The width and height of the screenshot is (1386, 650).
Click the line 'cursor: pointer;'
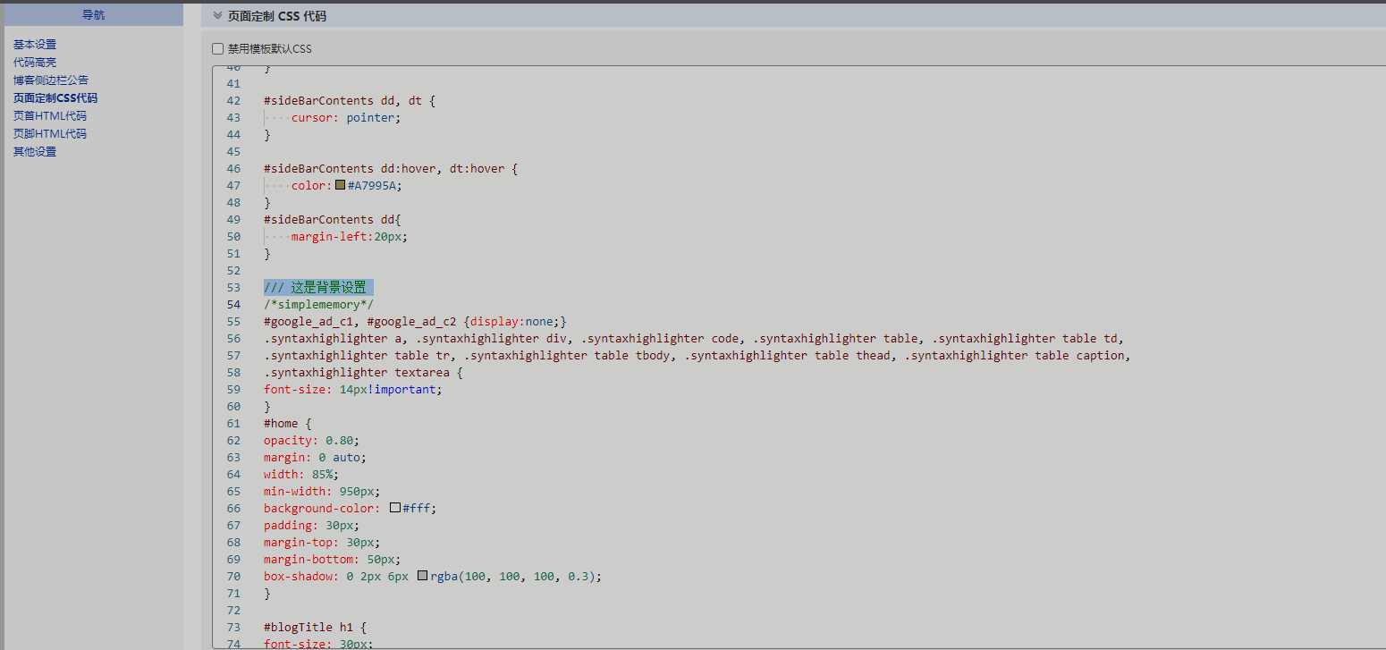[x=346, y=117]
